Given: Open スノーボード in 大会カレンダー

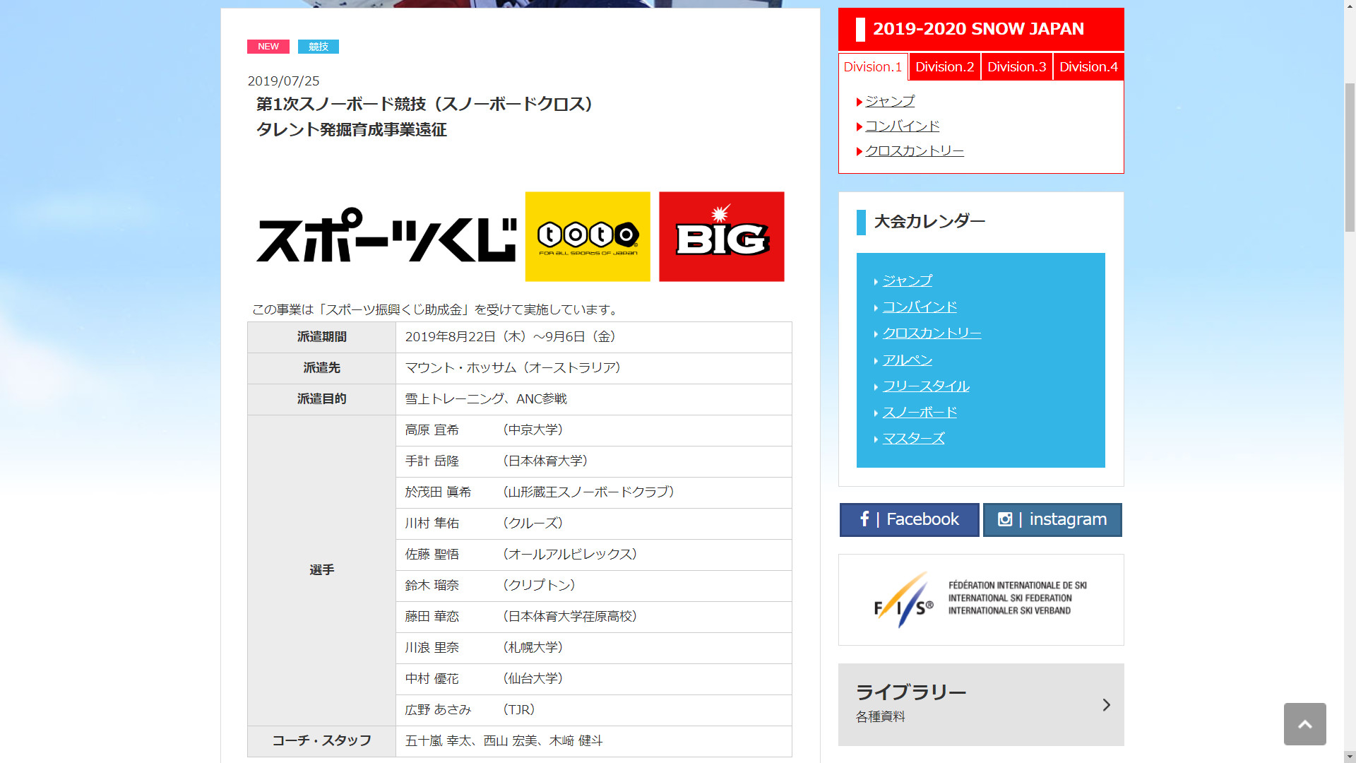Looking at the screenshot, I should click(x=920, y=412).
